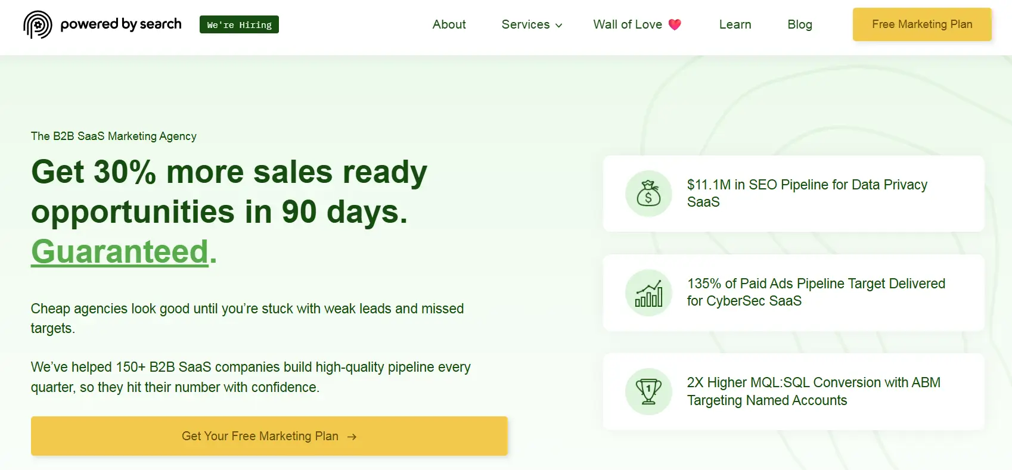Visit the Blog page
Image resolution: width=1012 pixels, height=470 pixels.
tap(800, 24)
